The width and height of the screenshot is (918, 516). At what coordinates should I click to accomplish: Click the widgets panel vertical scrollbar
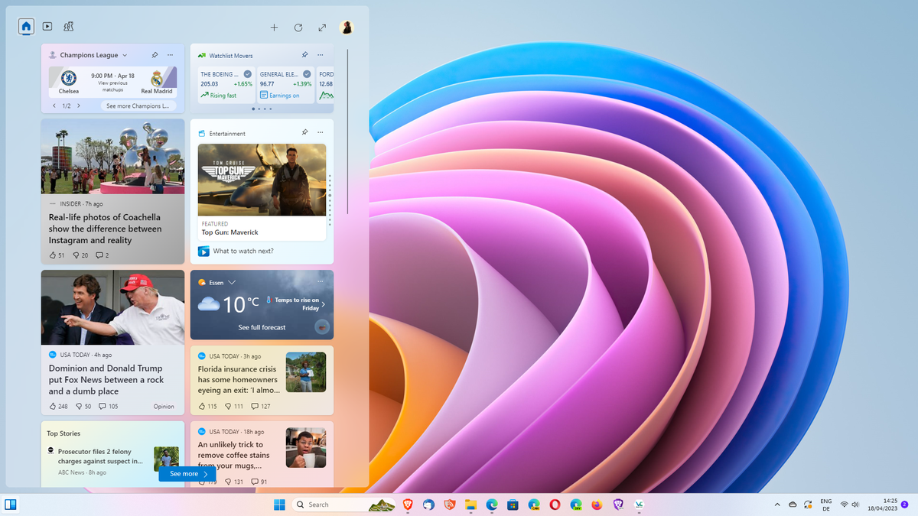[347, 131]
